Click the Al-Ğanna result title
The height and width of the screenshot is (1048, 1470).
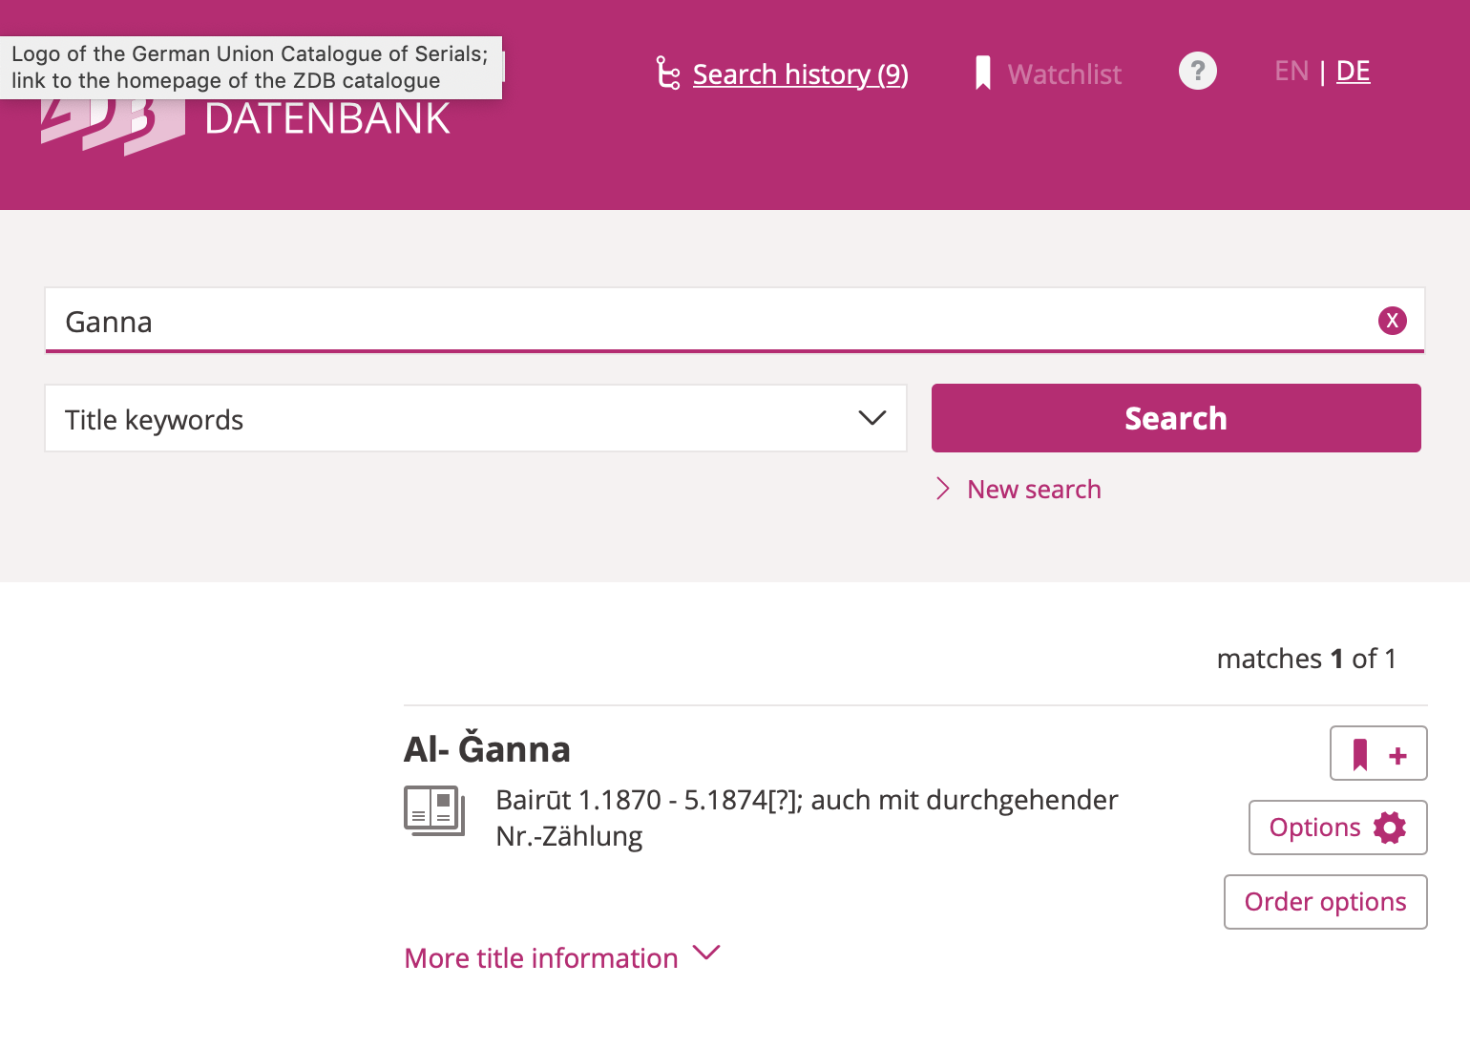click(x=486, y=750)
